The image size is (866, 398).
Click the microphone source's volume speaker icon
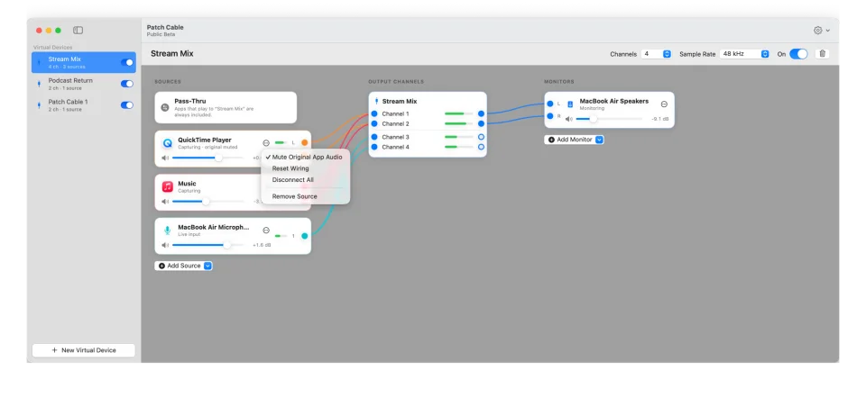coord(165,245)
